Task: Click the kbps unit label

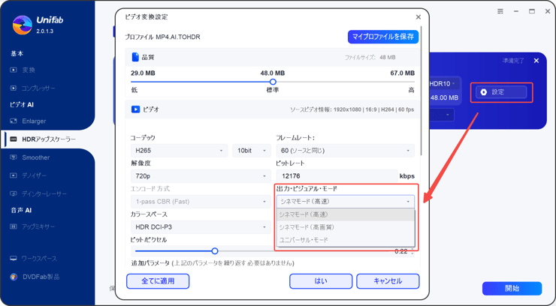Action: point(407,176)
